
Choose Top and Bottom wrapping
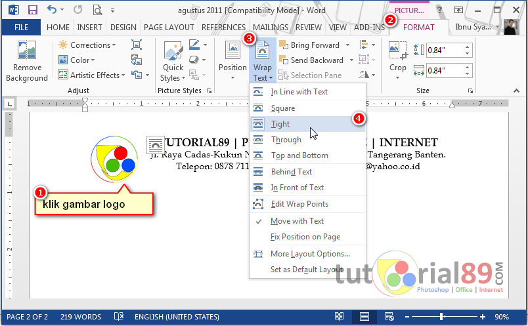coord(307,155)
